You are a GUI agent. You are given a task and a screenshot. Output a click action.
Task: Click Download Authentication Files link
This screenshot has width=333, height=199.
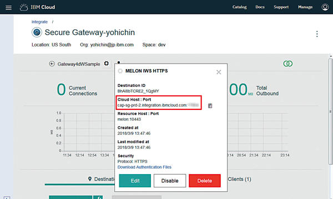[144, 167]
